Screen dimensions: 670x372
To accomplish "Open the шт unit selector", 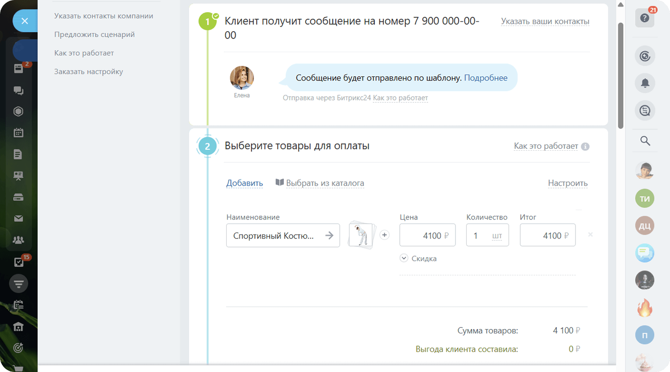I will [497, 236].
